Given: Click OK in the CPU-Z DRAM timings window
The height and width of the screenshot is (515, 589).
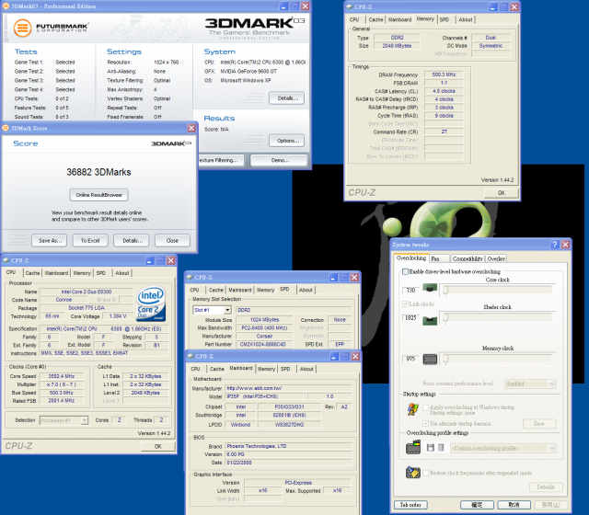Looking at the screenshot, I should point(501,192).
